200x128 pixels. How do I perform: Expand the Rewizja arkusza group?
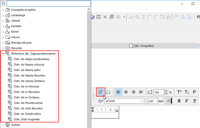[x=3, y=43]
